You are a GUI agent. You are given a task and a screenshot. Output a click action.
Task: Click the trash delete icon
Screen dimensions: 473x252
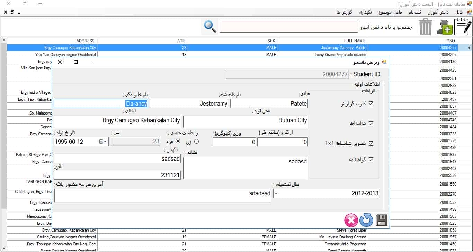tap(426, 27)
